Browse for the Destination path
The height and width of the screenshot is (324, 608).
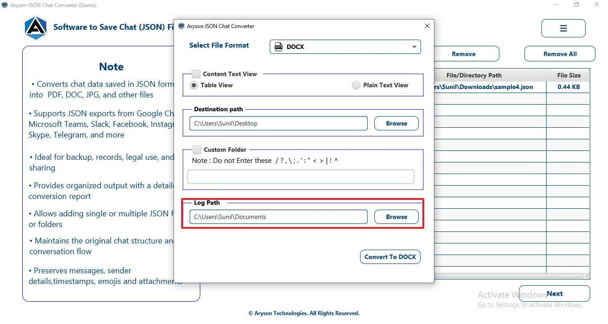click(396, 123)
